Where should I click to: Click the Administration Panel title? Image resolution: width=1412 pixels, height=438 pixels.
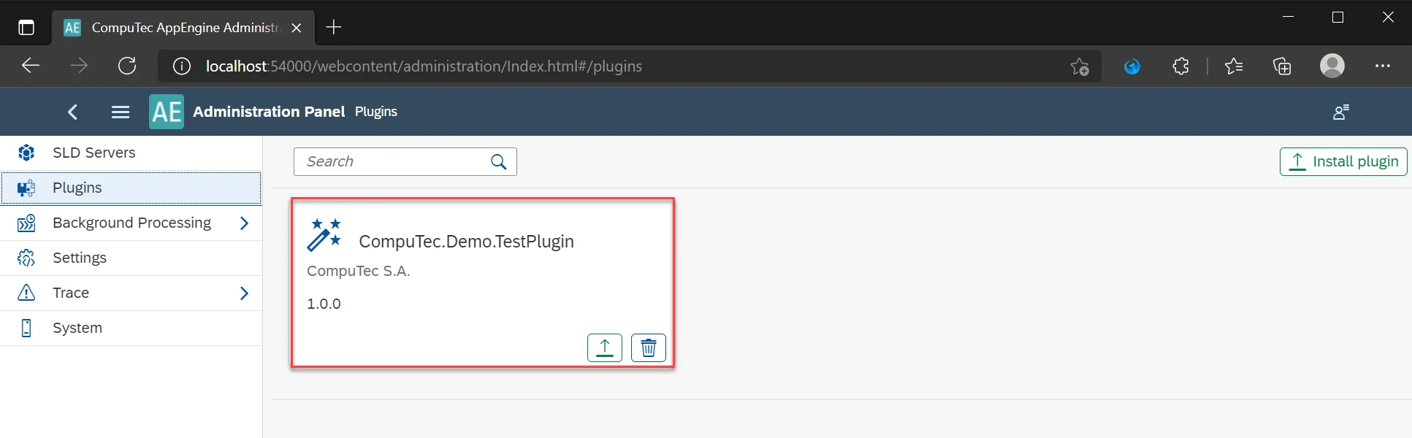[269, 112]
